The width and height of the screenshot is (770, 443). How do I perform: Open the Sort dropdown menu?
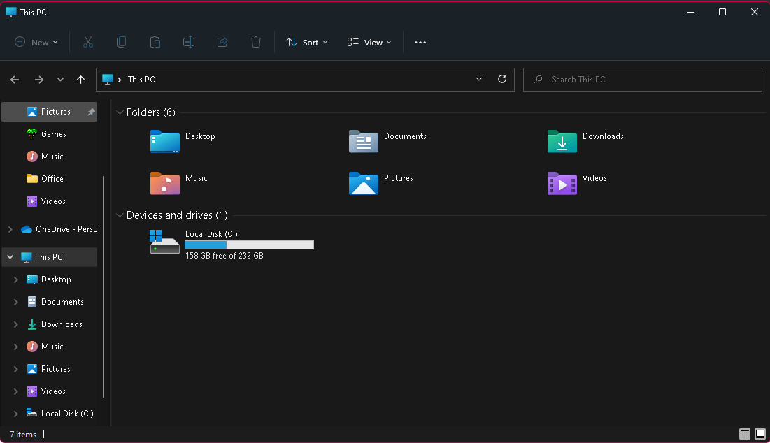(307, 42)
